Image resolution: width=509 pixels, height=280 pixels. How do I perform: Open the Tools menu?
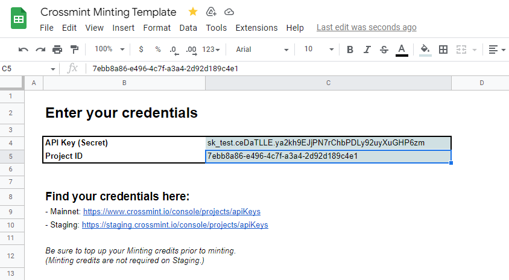pos(216,28)
